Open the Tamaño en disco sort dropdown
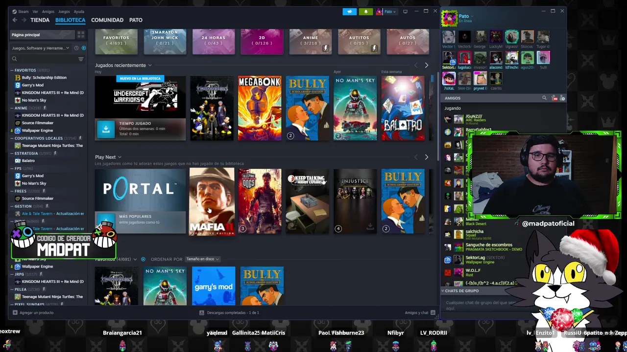Image resolution: width=627 pixels, height=352 pixels. [202, 259]
